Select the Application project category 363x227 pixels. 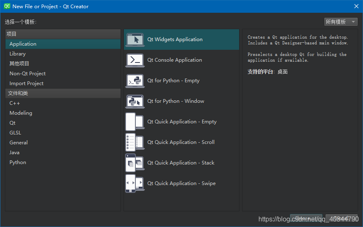click(x=63, y=44)
